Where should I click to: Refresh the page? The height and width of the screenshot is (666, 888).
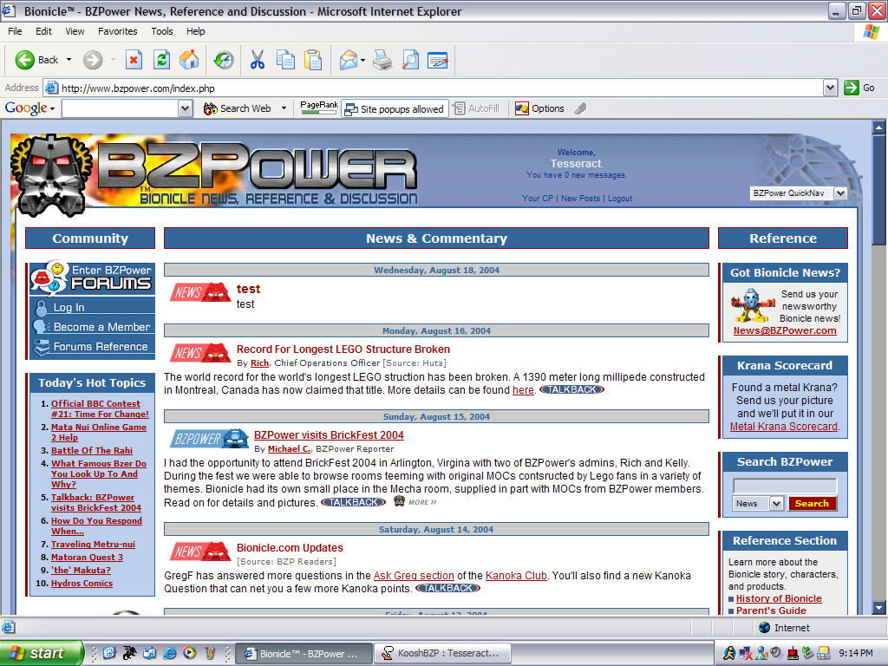(x=161, y=60)
